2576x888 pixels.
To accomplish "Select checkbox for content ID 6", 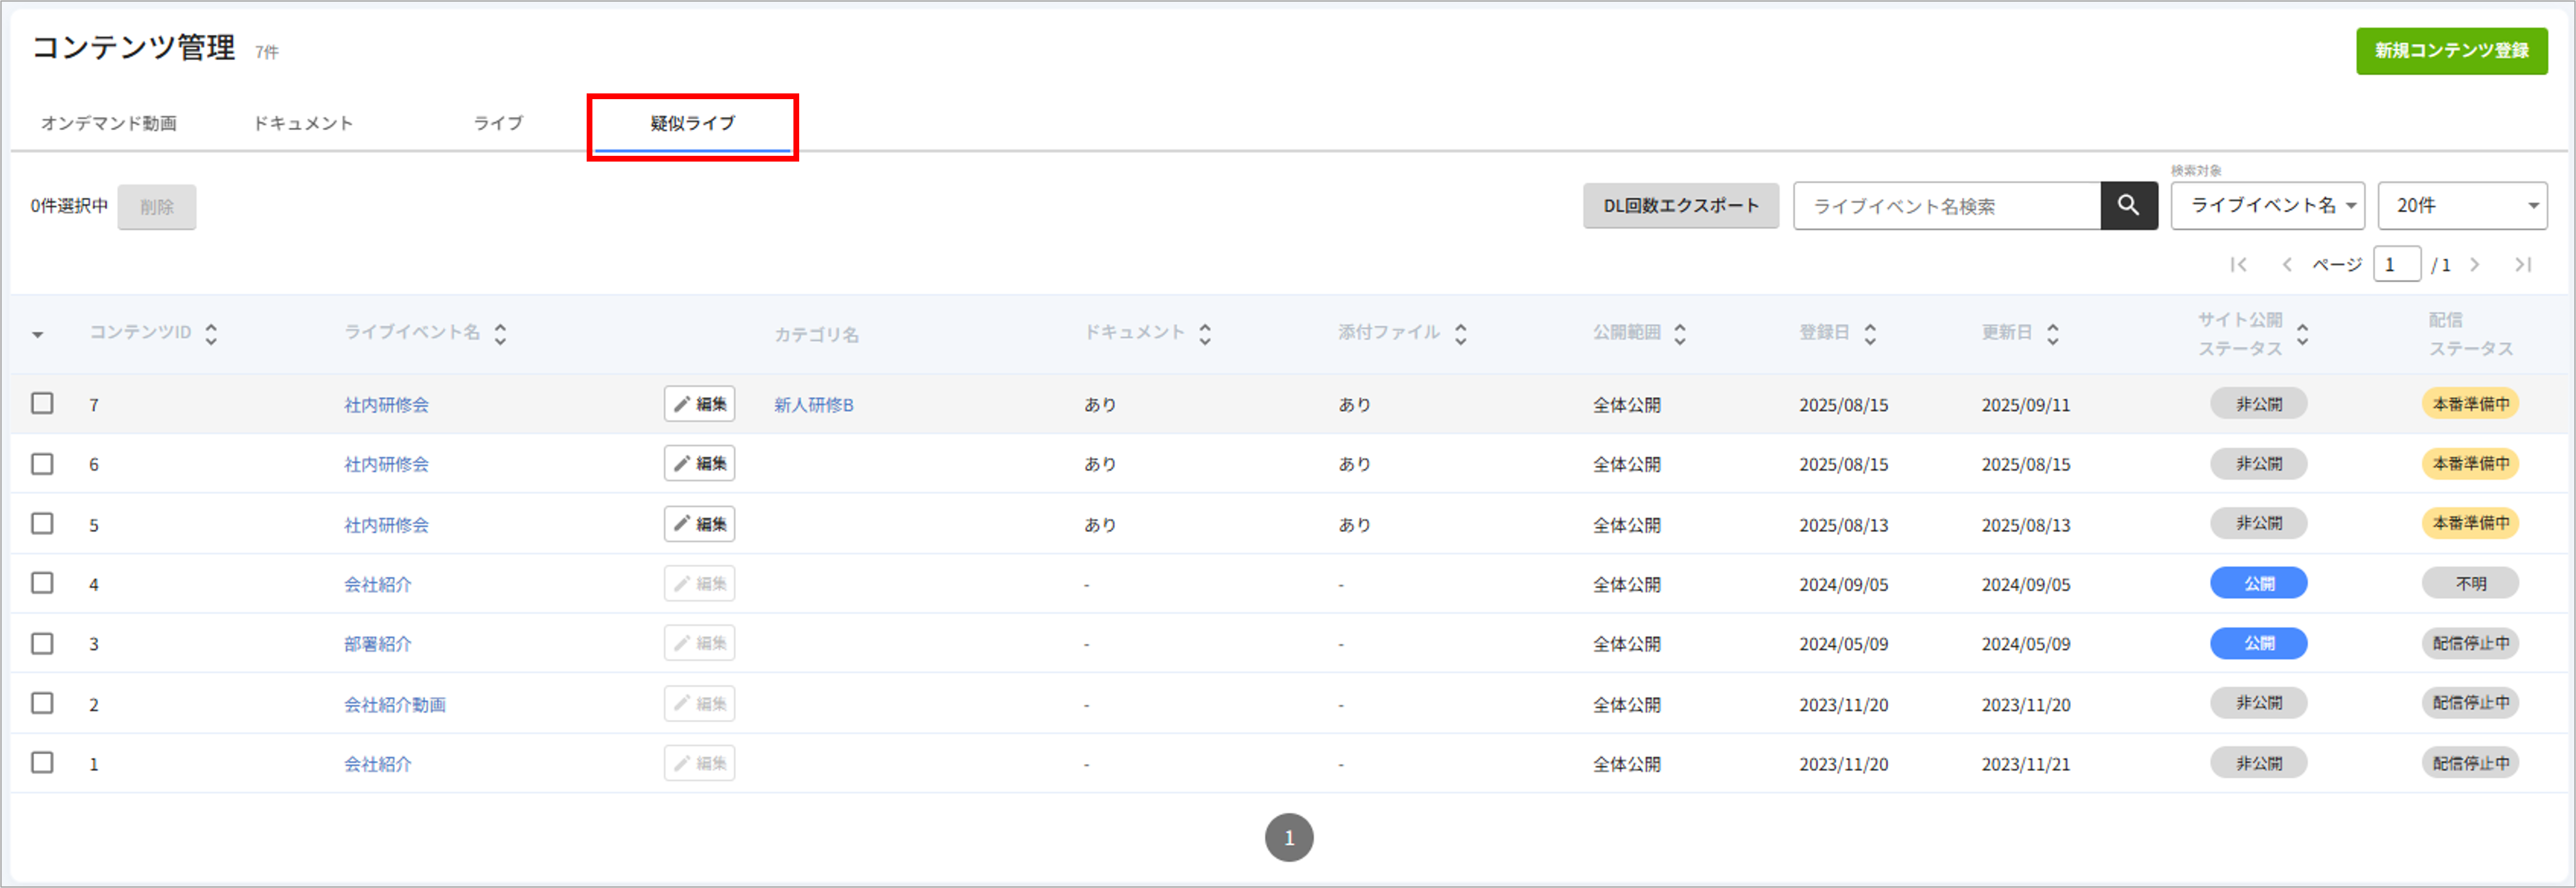I will (42, 464).
